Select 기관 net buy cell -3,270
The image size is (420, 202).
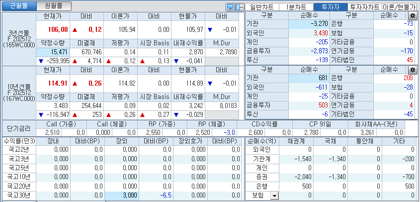[309, 24]
